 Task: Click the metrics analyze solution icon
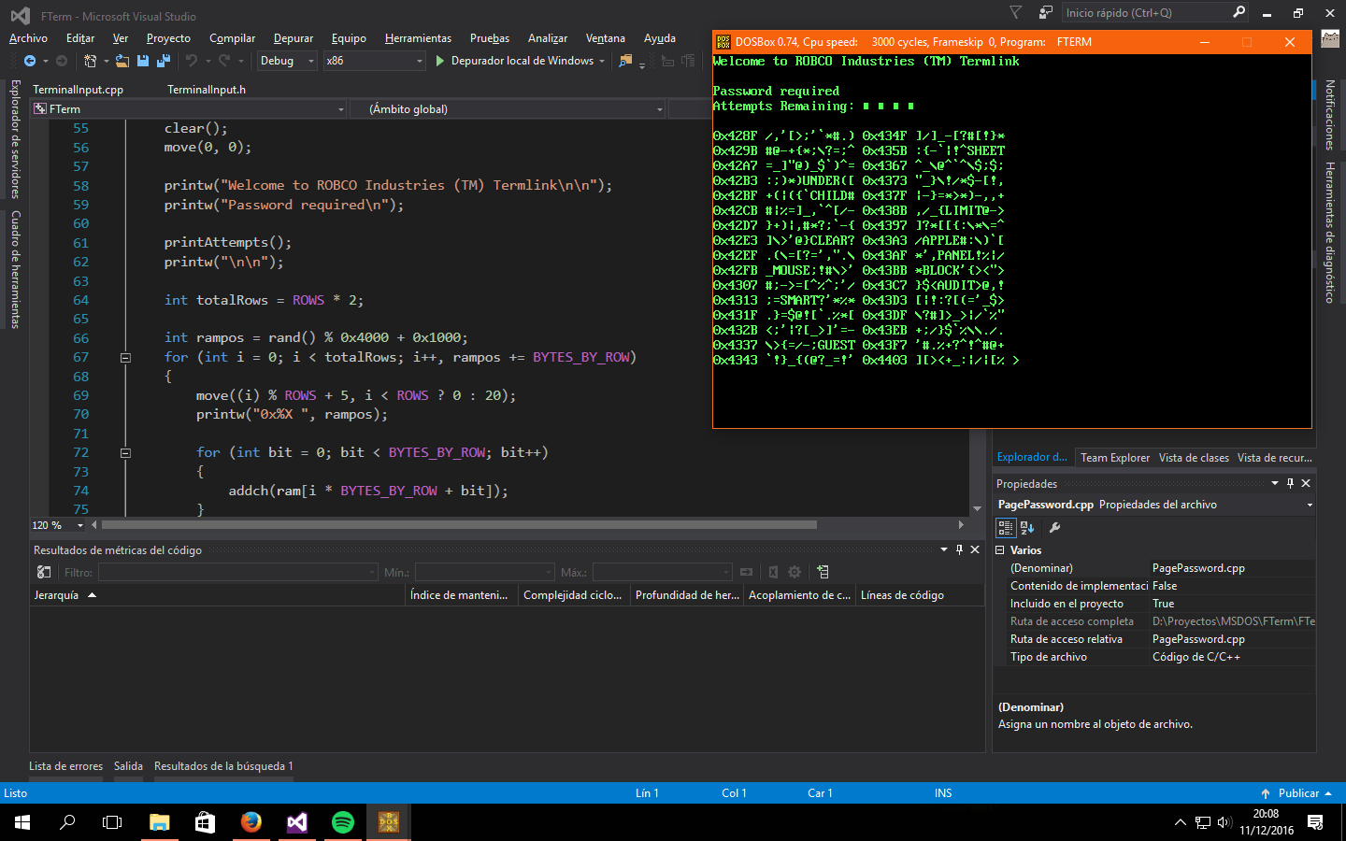click(44, 572)
